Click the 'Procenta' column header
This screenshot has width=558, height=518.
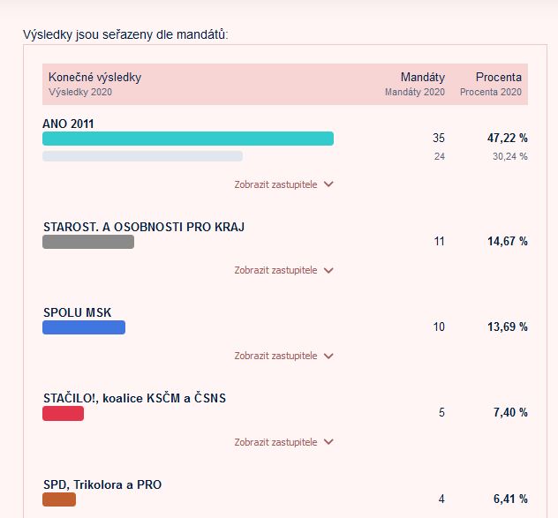pos(498,78)
